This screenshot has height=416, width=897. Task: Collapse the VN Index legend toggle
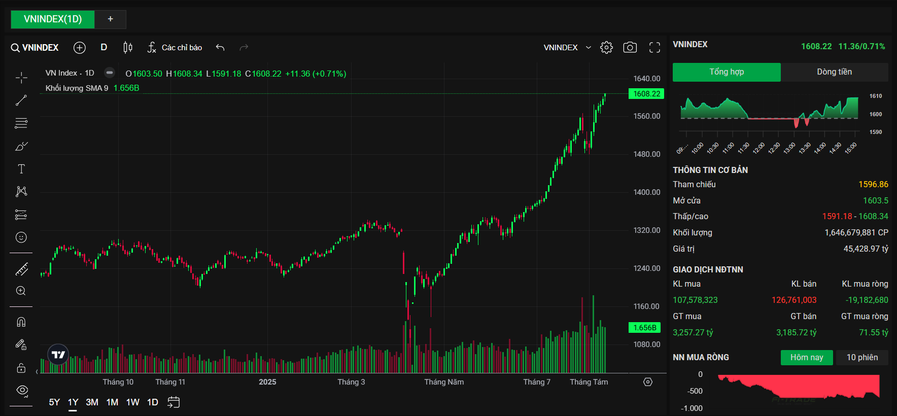point(110,73)
